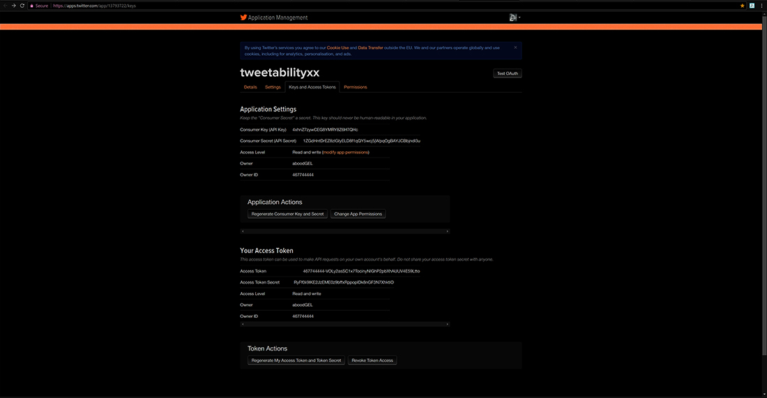Dismiss the cookie notice with the X
The width and height of the screenshot is (767, 398).
tap(515, 47)
